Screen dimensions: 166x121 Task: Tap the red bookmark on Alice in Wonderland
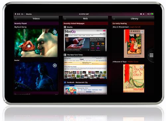pyautogui.click(x=127, y=36)
